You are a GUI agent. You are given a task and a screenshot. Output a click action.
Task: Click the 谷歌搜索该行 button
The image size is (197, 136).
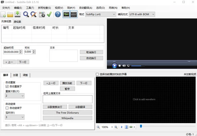(55, 107)
